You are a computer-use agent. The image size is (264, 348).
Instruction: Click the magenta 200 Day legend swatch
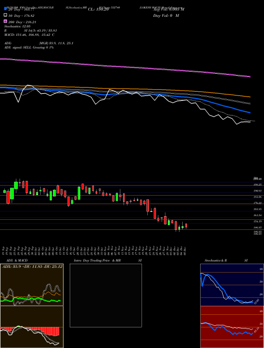pyautogui.click(x=6, y=22)
